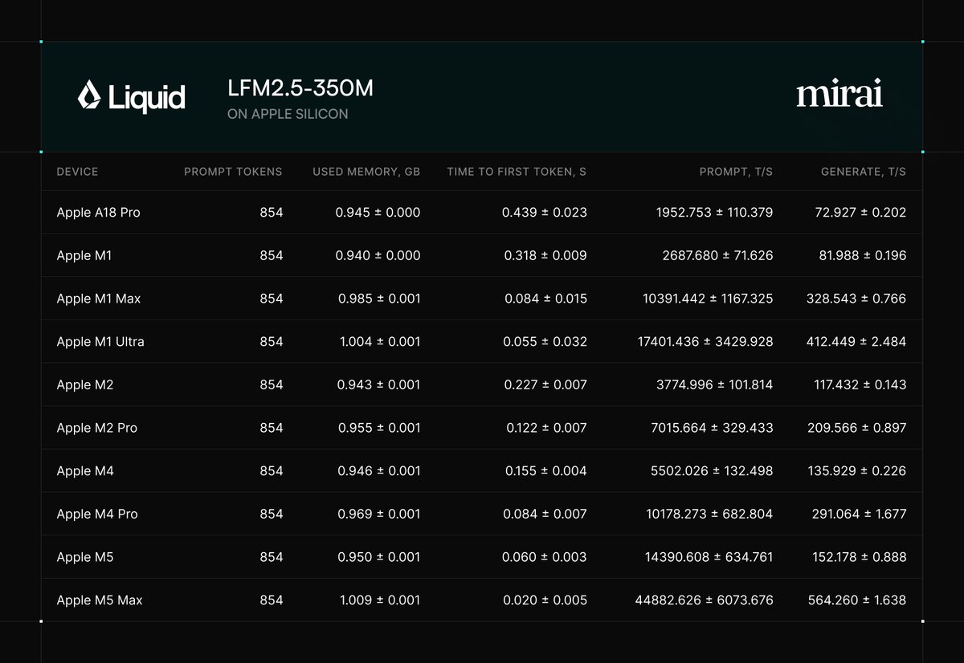This screenshot has height=663, width=964.
Task: Click the 7015.664 ± 329.433 prompt speed
Action: tap(712, 428)
